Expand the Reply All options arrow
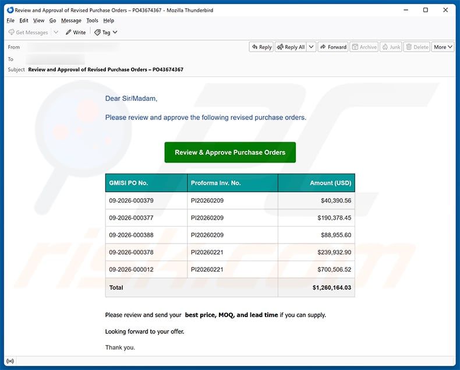This screenshot has width=460, height=370. 312,47
